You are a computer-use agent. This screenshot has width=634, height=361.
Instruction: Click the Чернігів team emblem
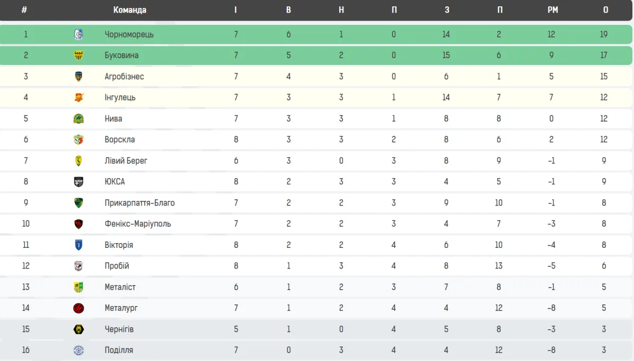(78, 329)
